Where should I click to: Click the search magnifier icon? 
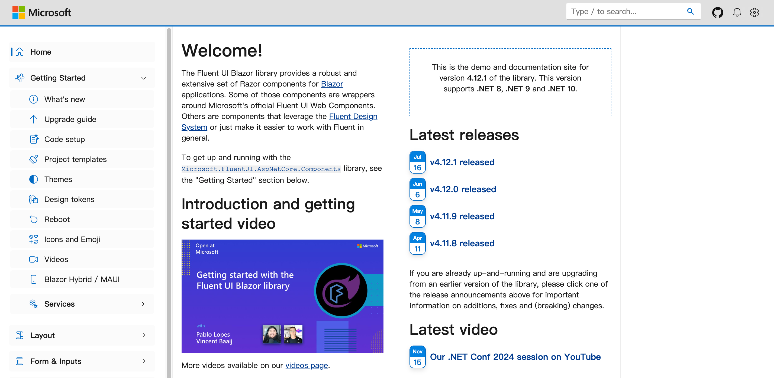690,12
